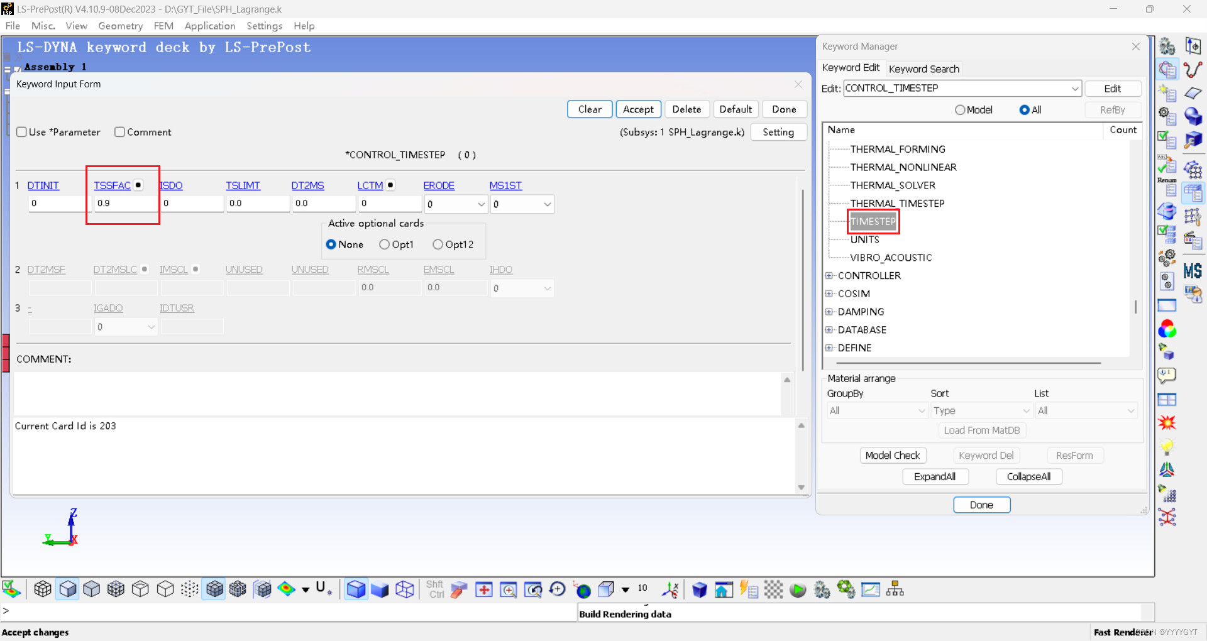Click the RGB color circle icon
This screenshot has width=1207, height=641.
pyautogui.click(x=1167, y=329)
